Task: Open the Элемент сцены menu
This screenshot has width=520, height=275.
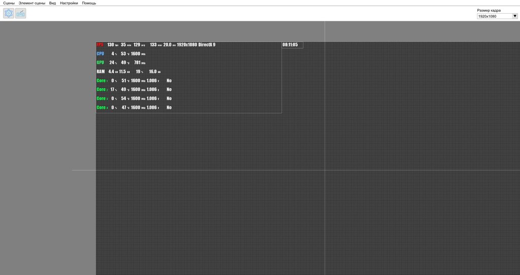Action: tap(32, 3)
